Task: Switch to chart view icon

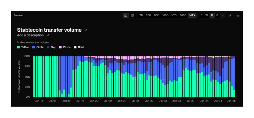Action: 126,15
